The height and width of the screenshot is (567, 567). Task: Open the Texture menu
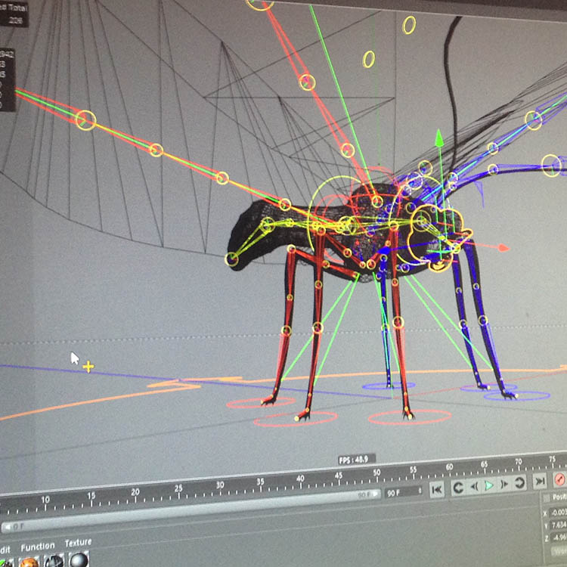(77, 543)
